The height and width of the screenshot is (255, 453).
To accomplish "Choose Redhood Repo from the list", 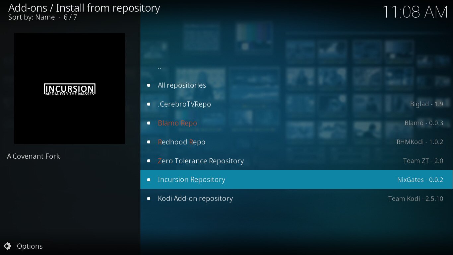I will click(296, 142).
